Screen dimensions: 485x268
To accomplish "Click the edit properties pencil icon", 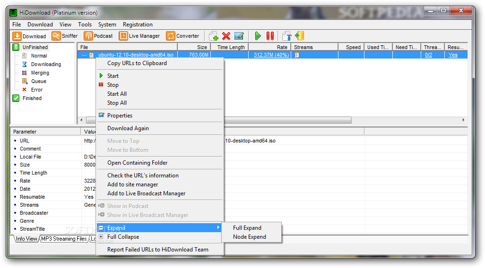I will pos(239,36).
